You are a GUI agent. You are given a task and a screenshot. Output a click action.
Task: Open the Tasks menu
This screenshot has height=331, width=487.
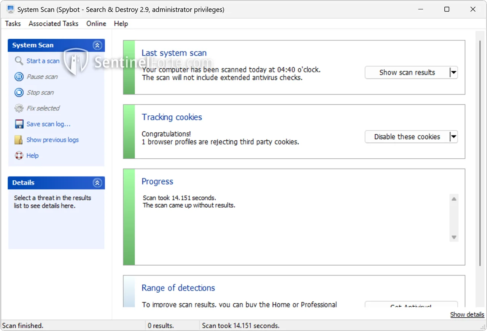point(13,24)
